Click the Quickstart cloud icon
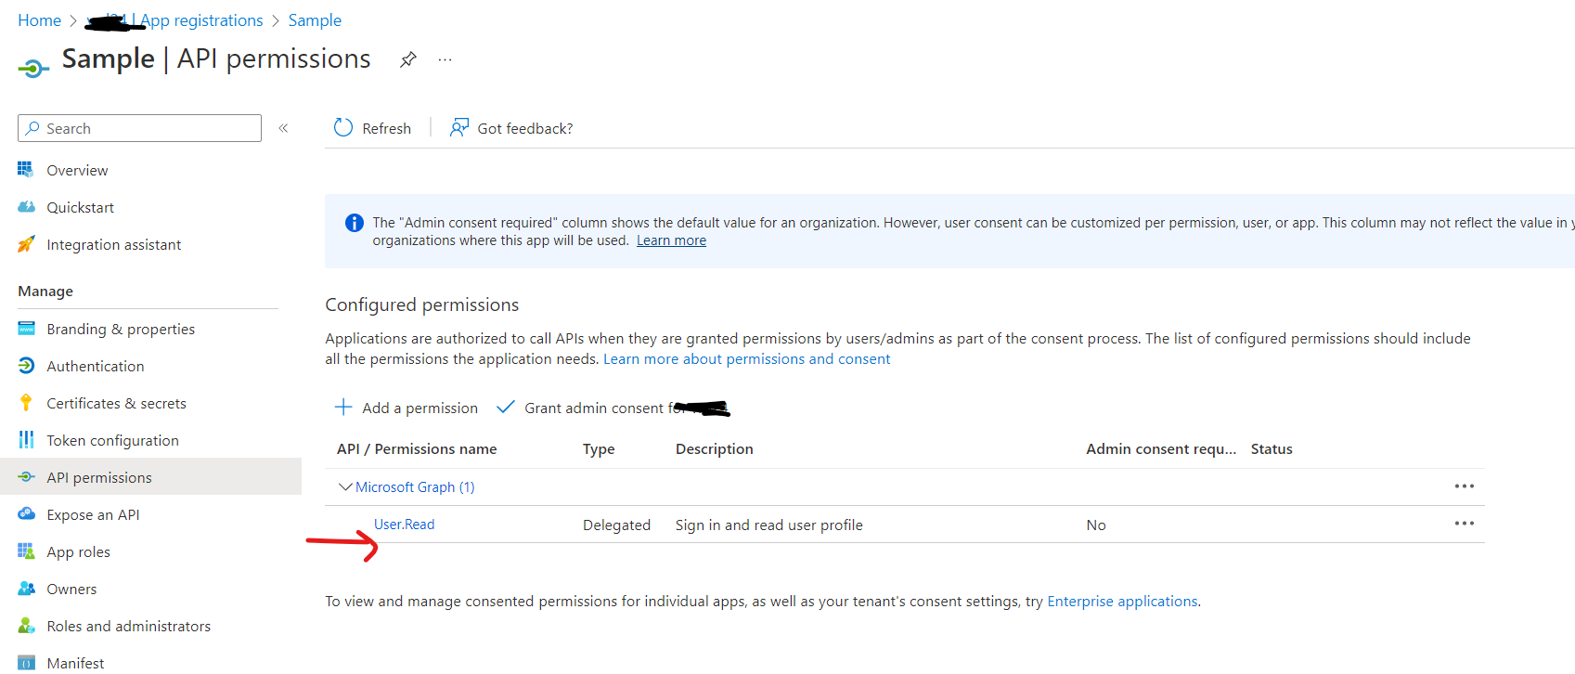This screenshot has height=674, width=1575. pos(26,207)
